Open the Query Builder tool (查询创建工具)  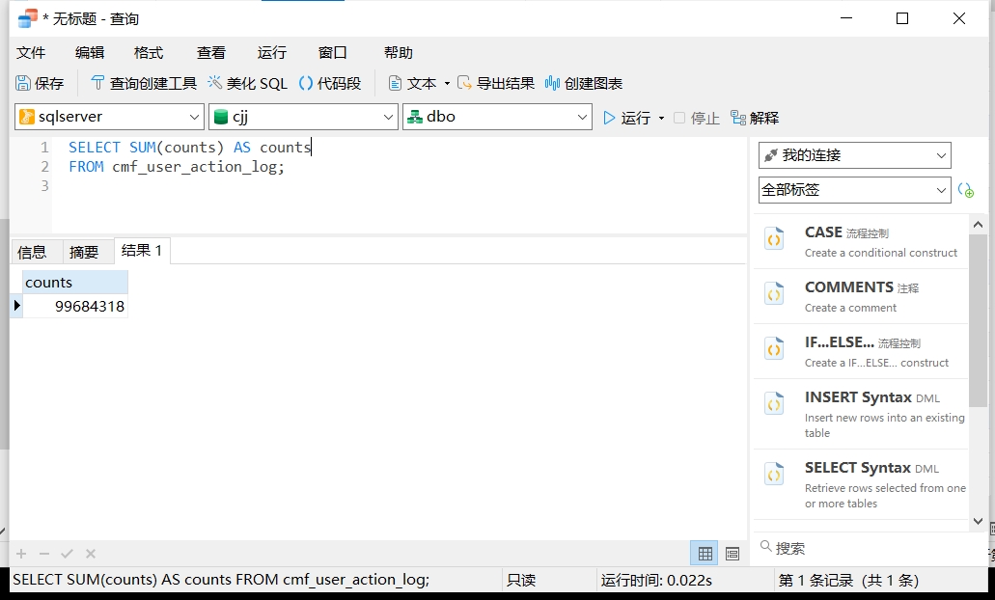pyautogui.click(x=144, y=83)
